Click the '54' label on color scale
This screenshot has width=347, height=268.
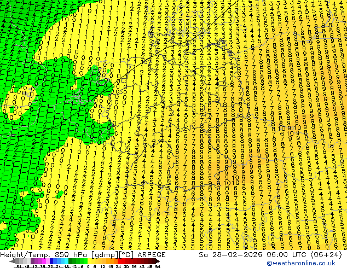click(x=157, y=266)
